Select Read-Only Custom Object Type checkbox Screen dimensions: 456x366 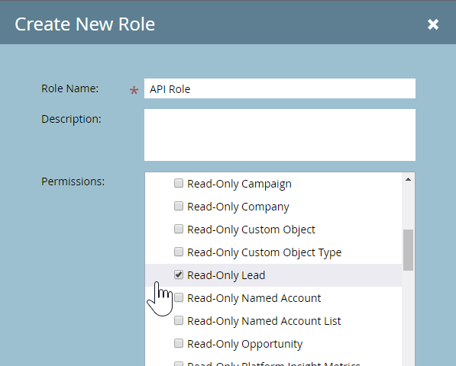[x=179, y=252]
